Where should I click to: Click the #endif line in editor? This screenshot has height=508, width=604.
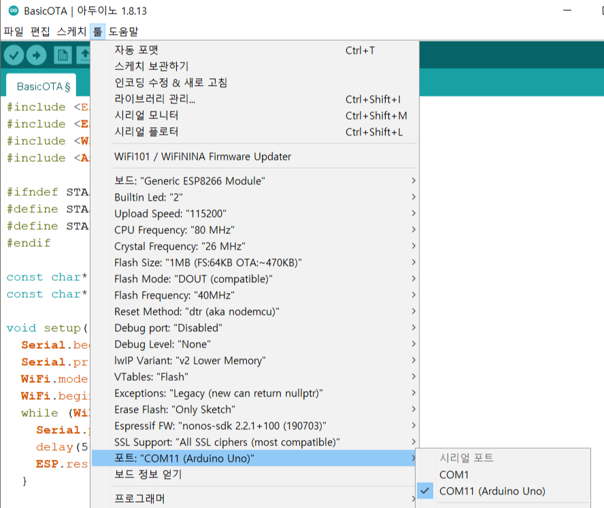(29, 243)
